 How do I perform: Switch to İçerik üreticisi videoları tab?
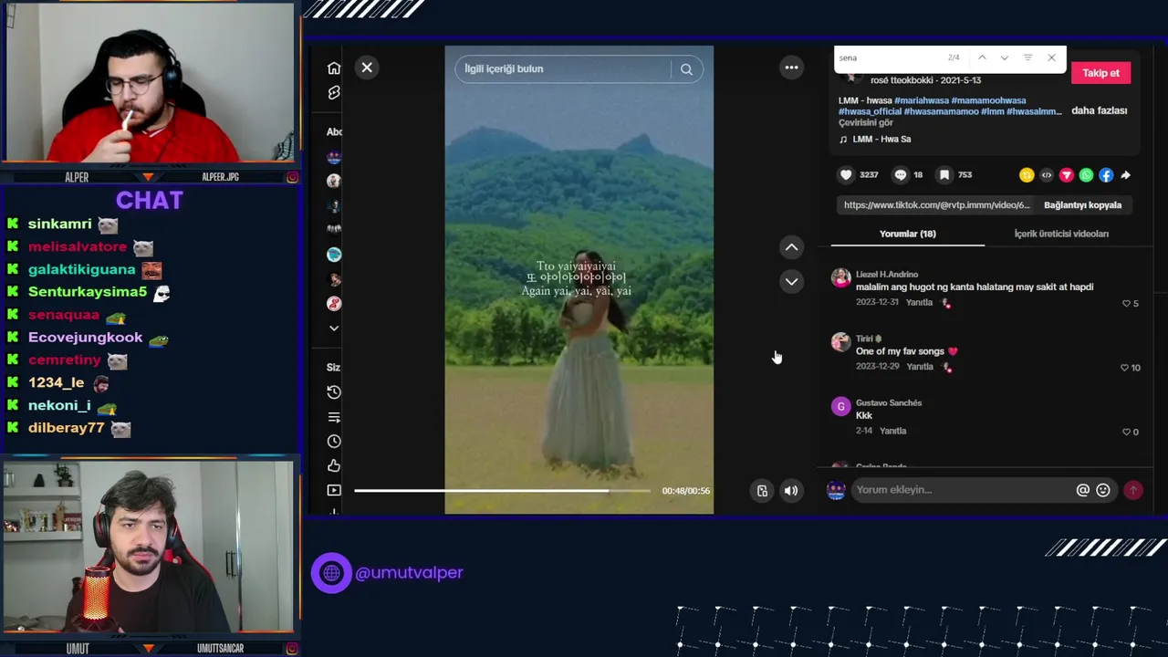click(1061, 234)
